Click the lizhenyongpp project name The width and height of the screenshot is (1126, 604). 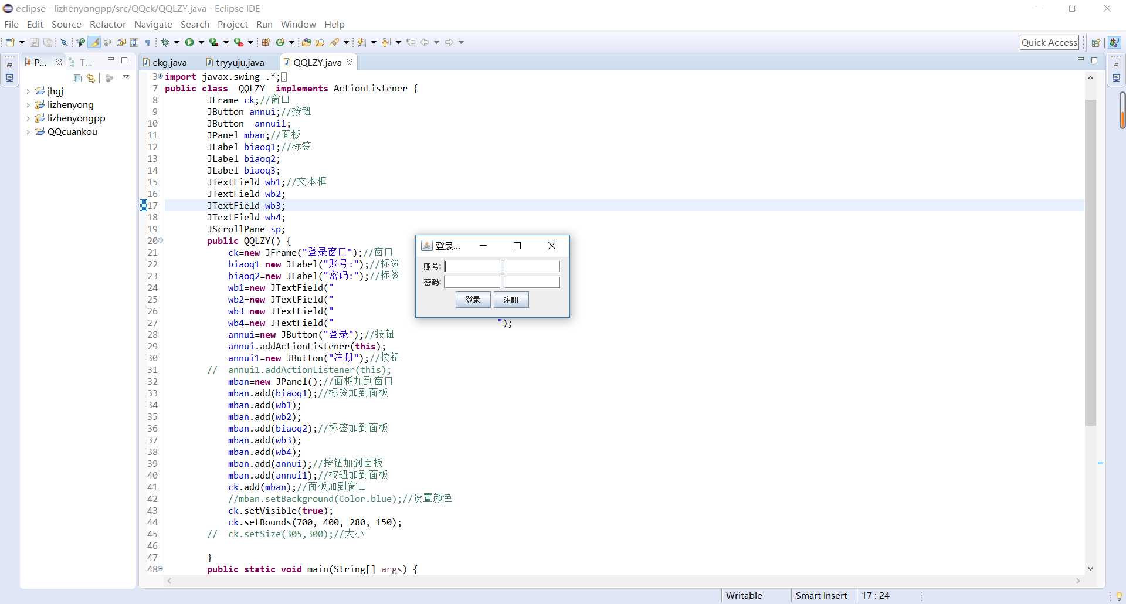(x=76, y=118)
